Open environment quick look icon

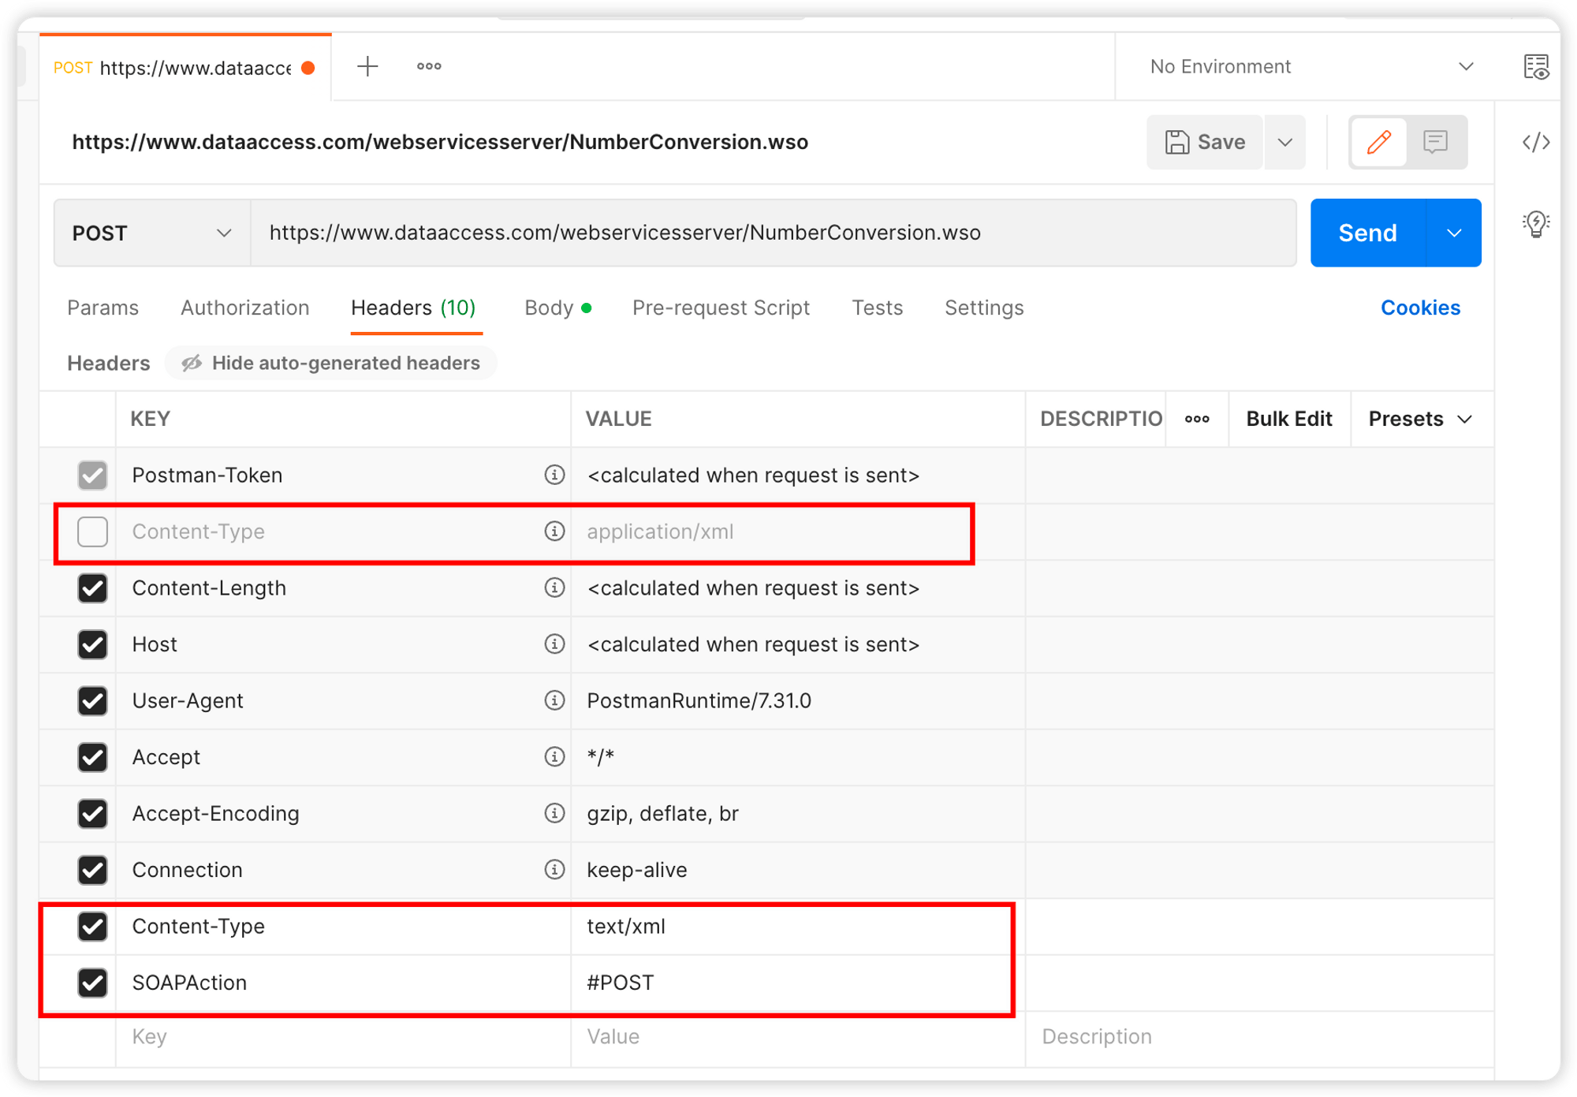click(x=1536, y=66)
